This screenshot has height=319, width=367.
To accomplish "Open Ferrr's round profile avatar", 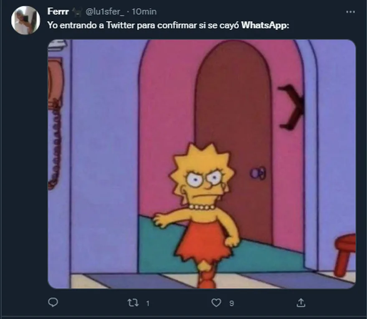I will pos(25,20).
